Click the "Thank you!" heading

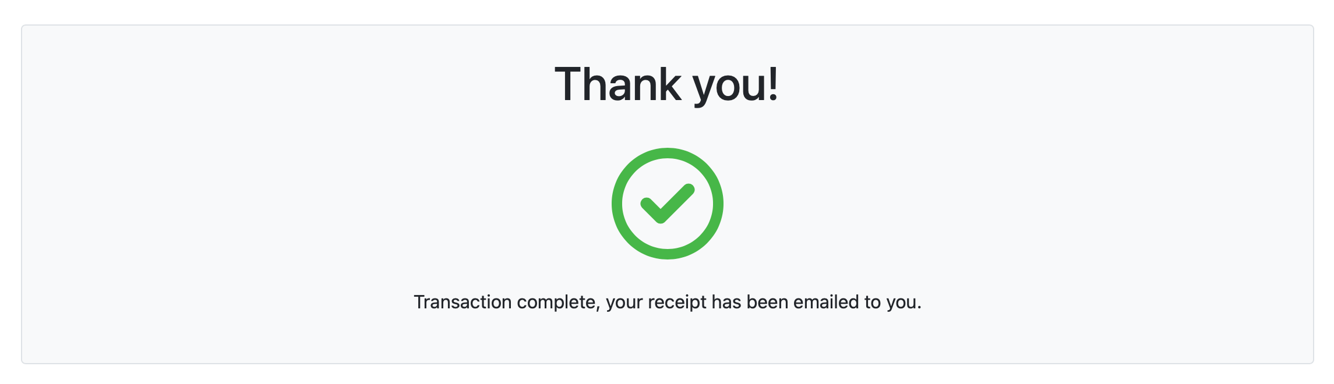point(666,85)
